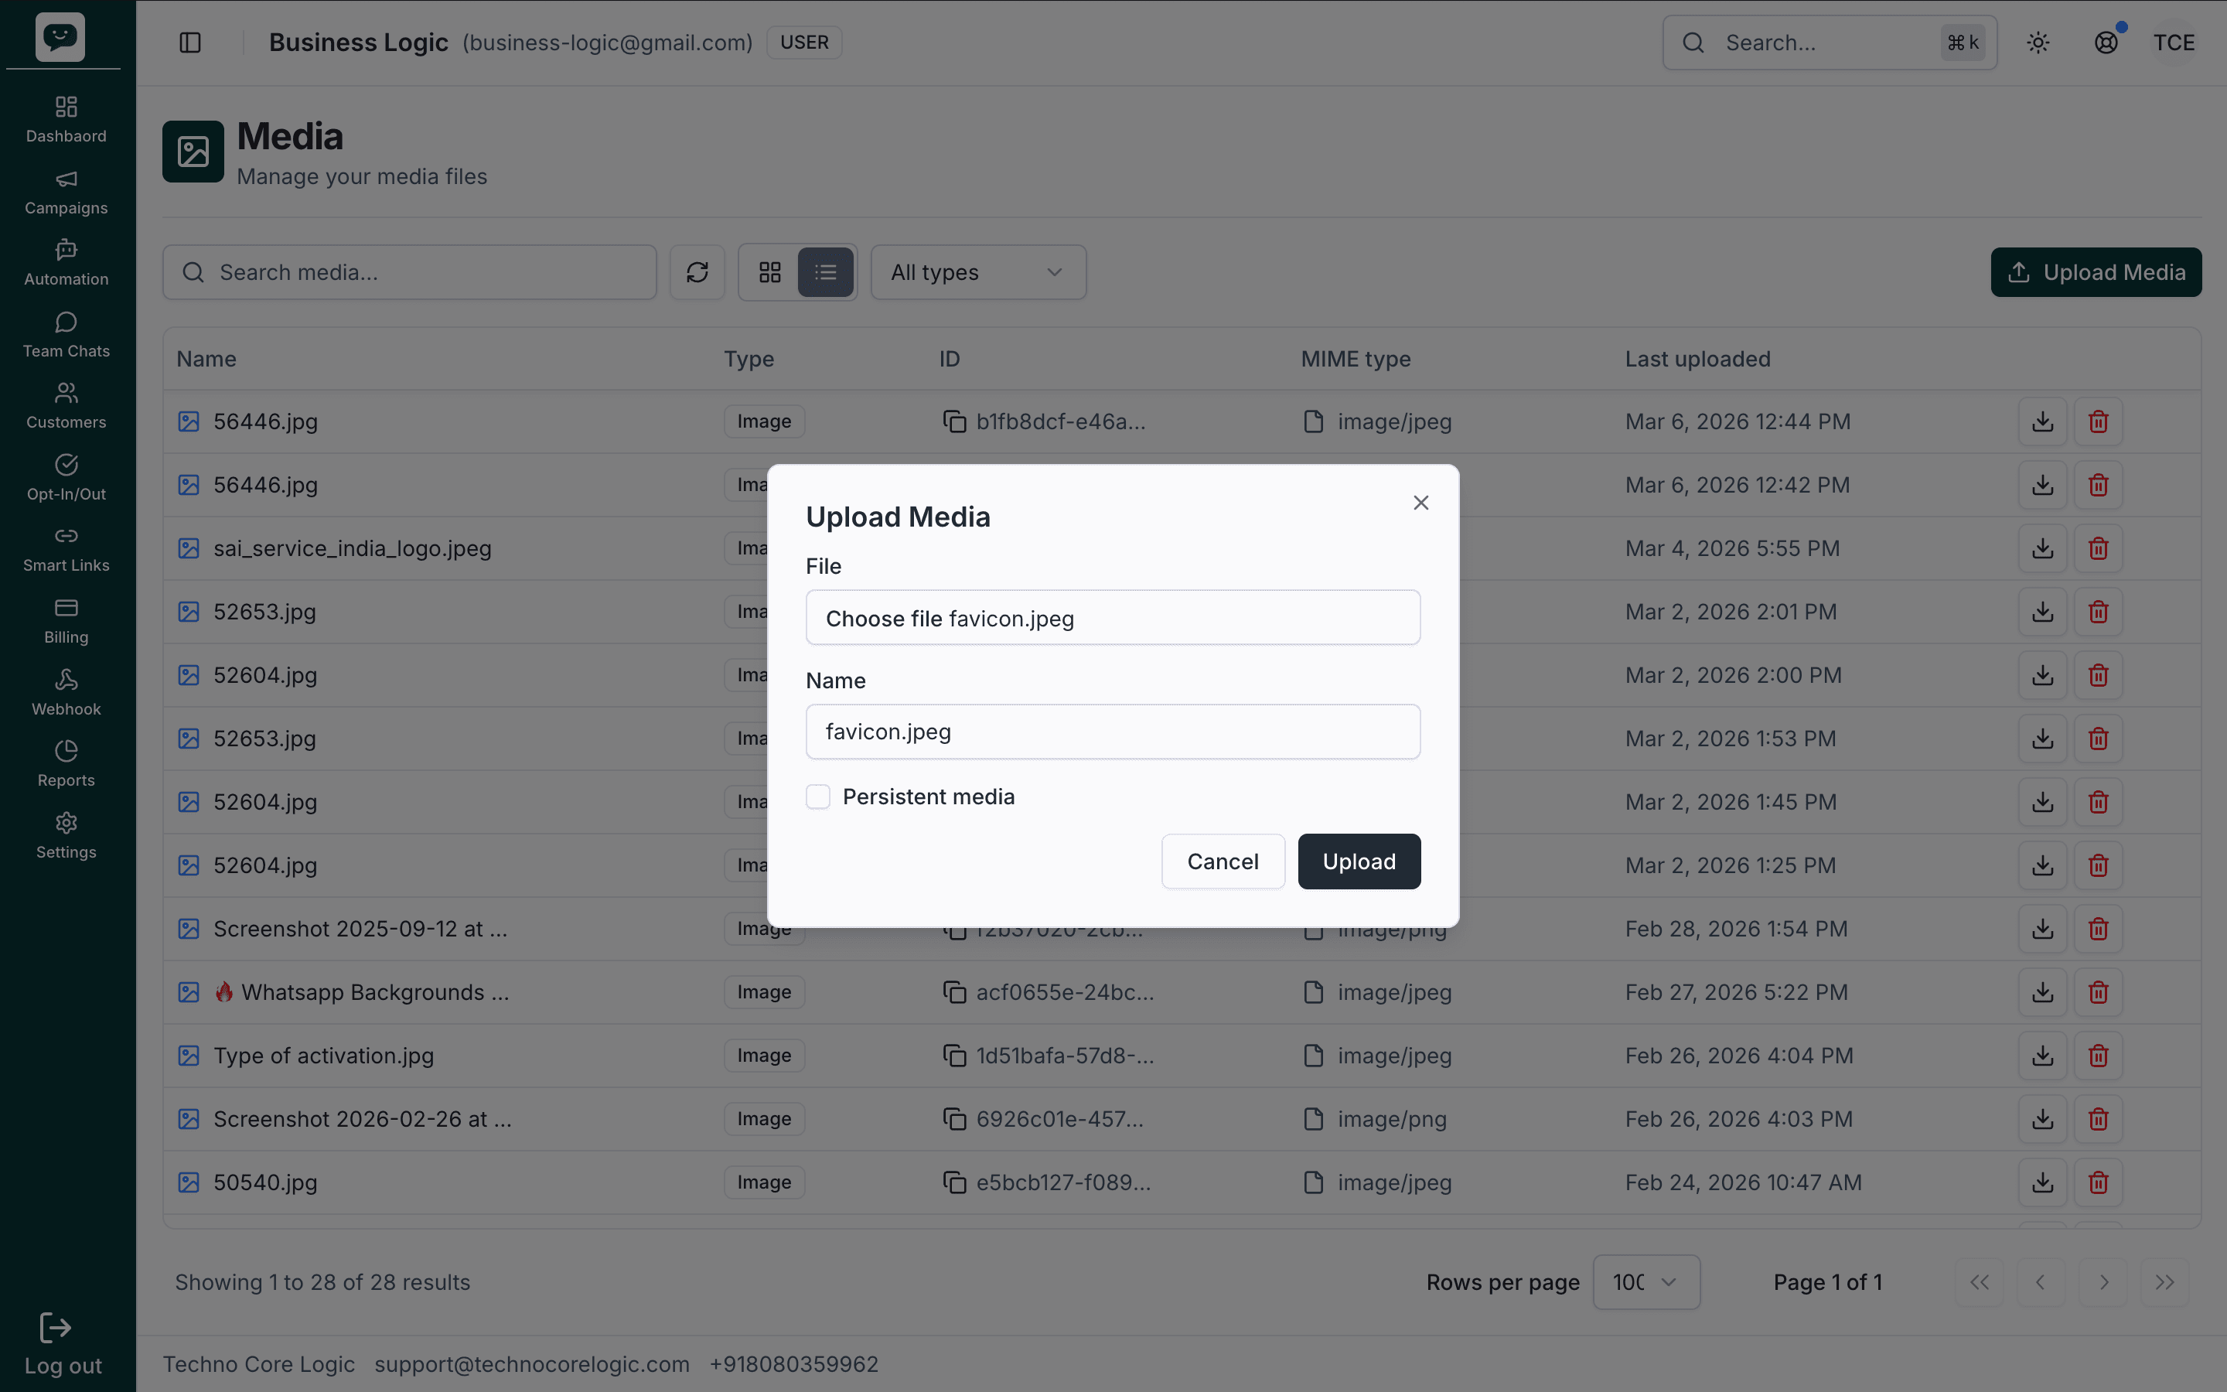Edit the Name field favicon.jpeg
The width and height of the screenshot is (2227, 1392).
(x=1113, y=732)
